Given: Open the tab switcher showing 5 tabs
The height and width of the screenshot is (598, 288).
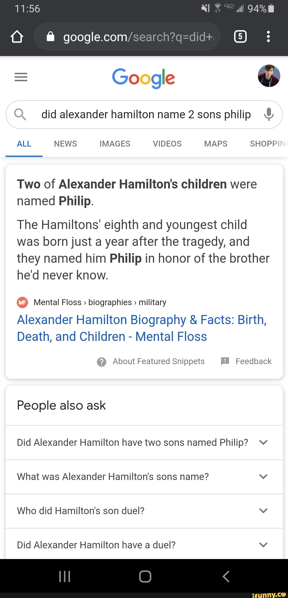Looking at the screenshot, I should point(240,37).
